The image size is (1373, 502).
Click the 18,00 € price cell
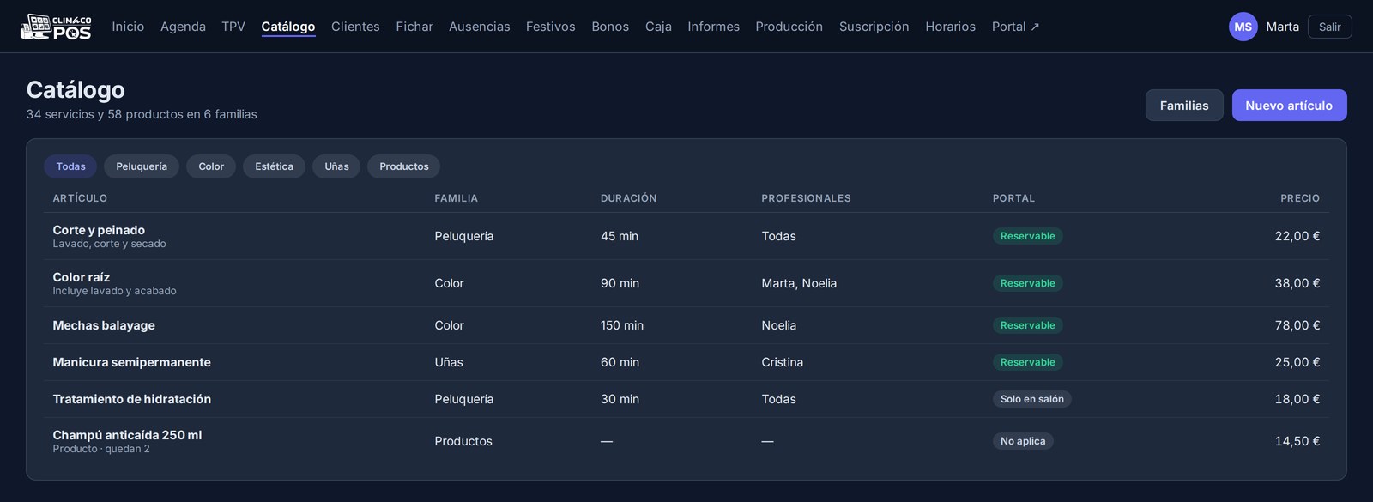click(1297, 399)
